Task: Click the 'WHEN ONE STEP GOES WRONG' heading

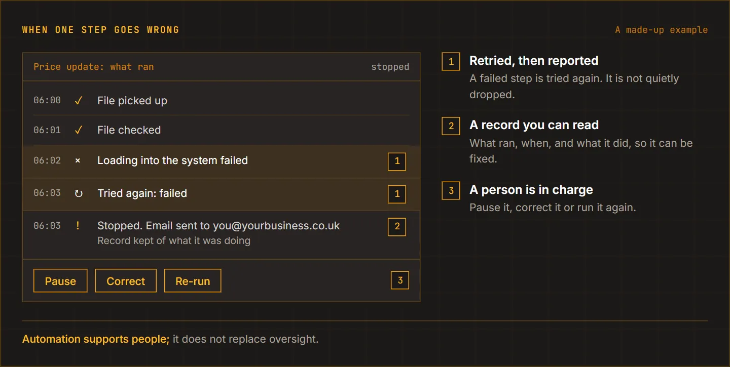Action: pos(101,30)
